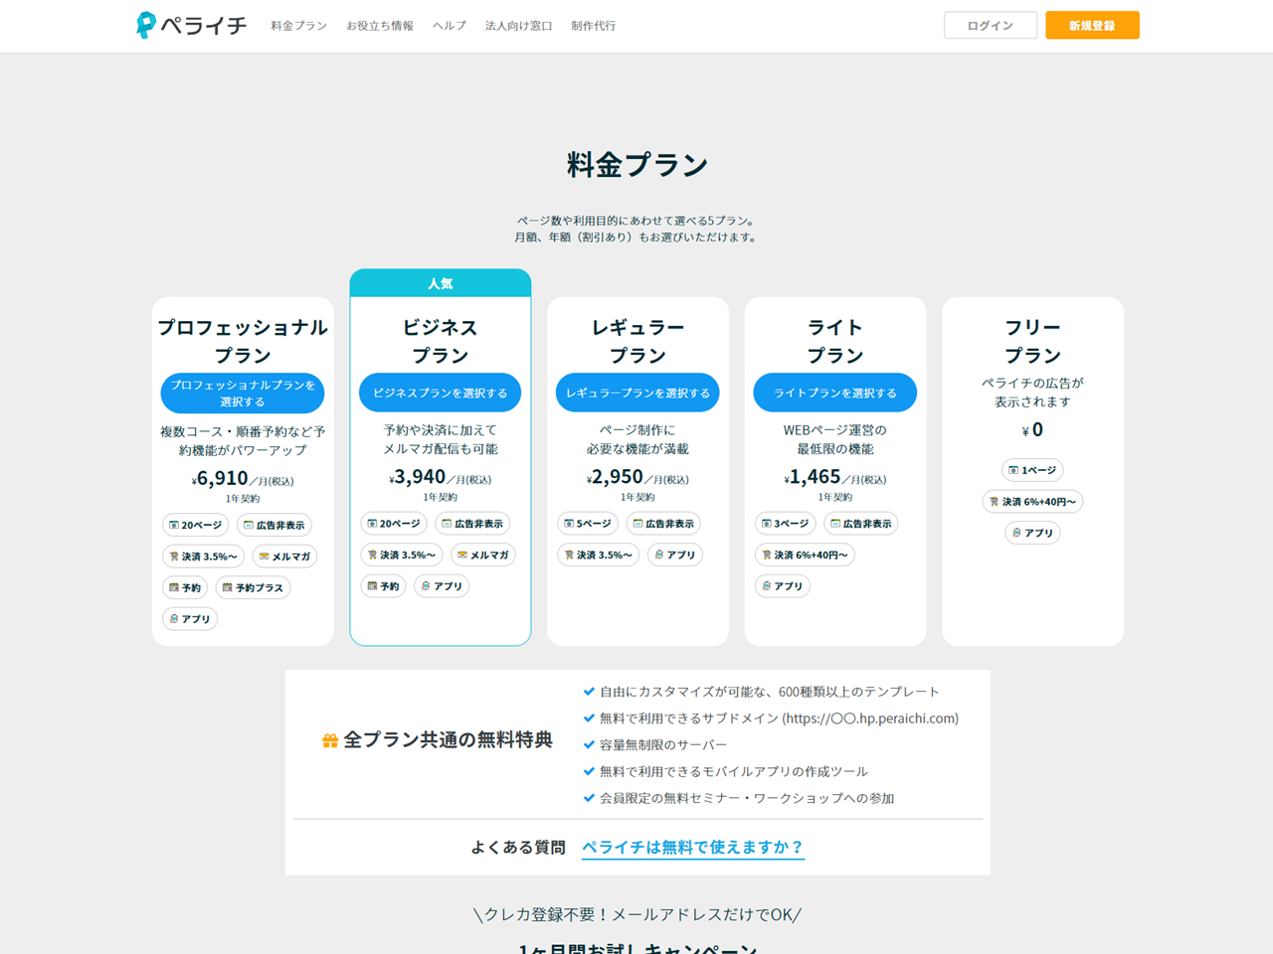Click アプリ tag in Professional plan
The width and height of the screenshot is (1273, 954).
coord(190,619)
